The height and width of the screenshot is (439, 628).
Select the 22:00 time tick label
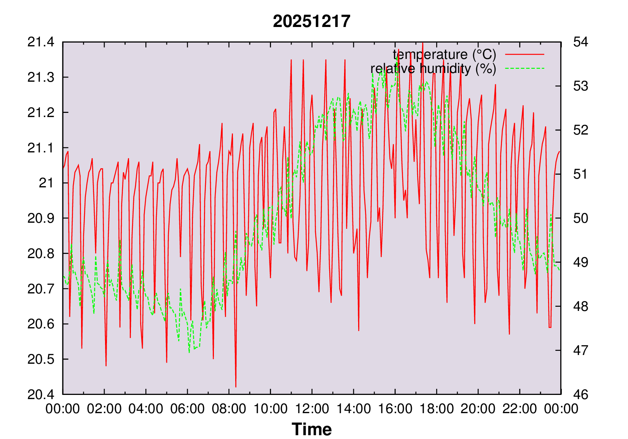click(x=519, y=409)
